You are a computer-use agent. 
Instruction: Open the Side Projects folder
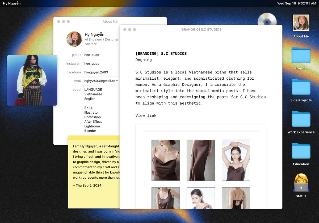tap(301, 87)
